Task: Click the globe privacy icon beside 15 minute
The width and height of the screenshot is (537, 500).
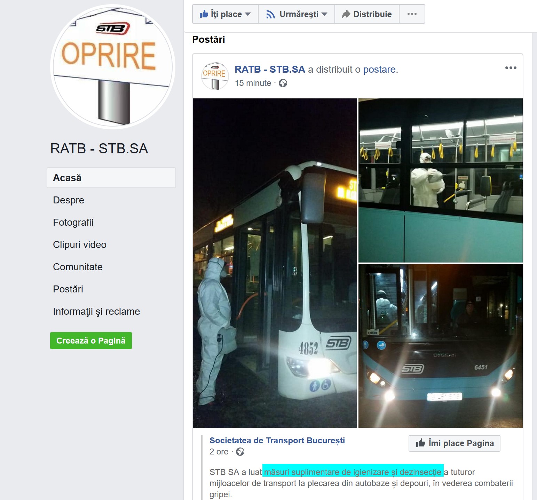Action: point(283,83)
